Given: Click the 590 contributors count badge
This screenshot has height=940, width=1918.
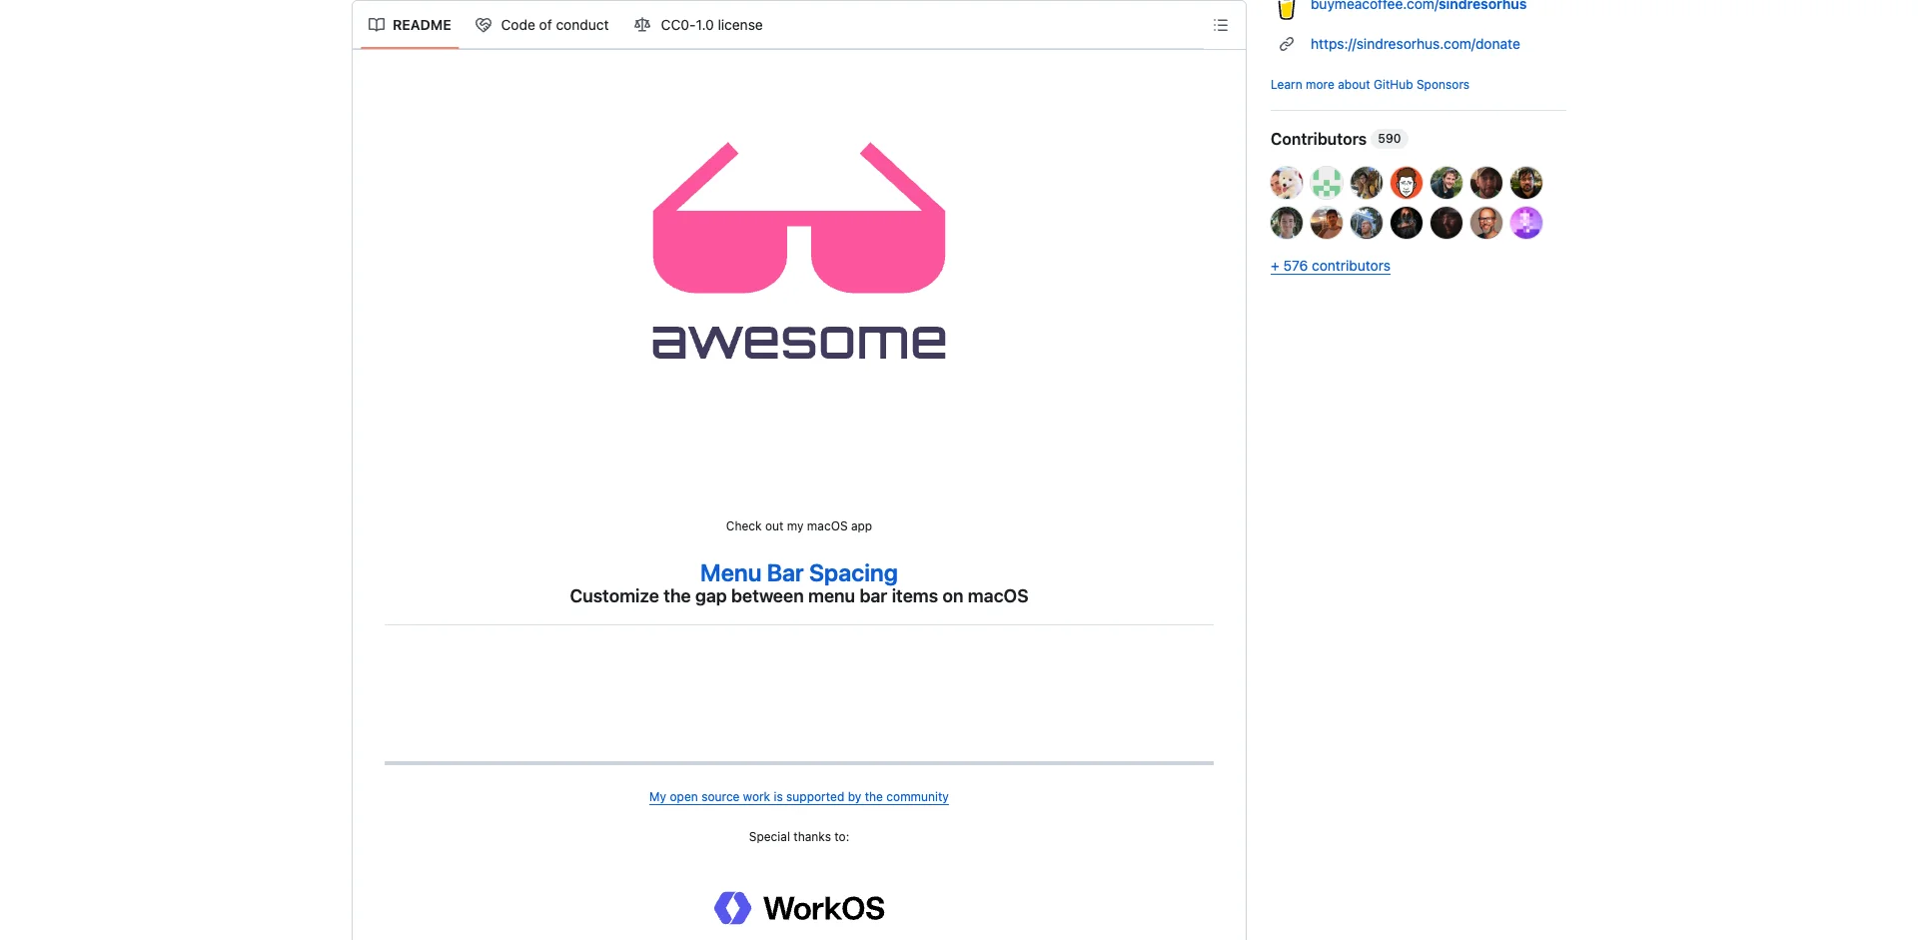Looking at the screenshot, I should pyautogui.click(x=1390, y=139).
